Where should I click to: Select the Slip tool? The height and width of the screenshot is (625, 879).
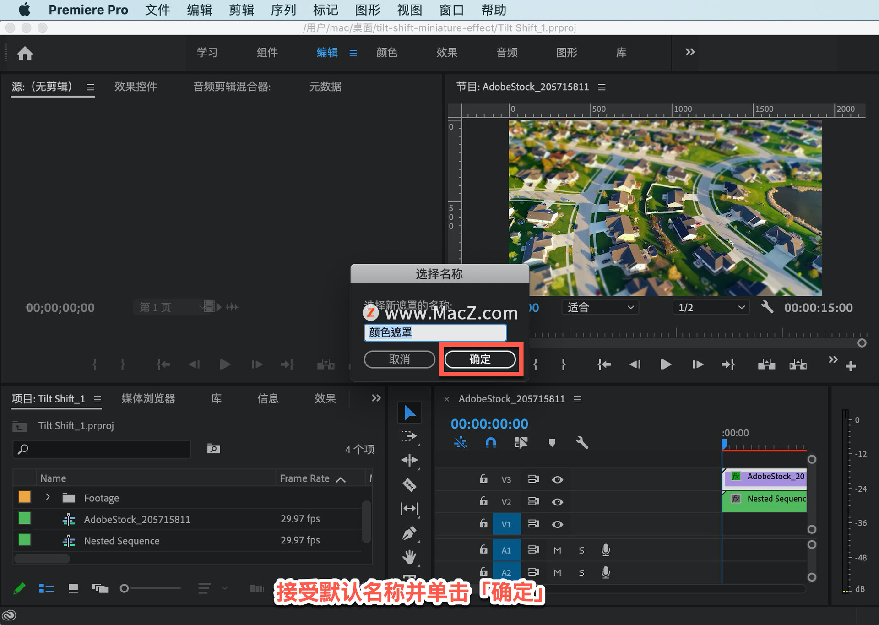click(409, 509)
